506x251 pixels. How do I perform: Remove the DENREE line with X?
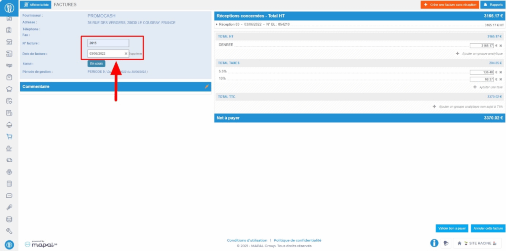[x=501, y=45]
